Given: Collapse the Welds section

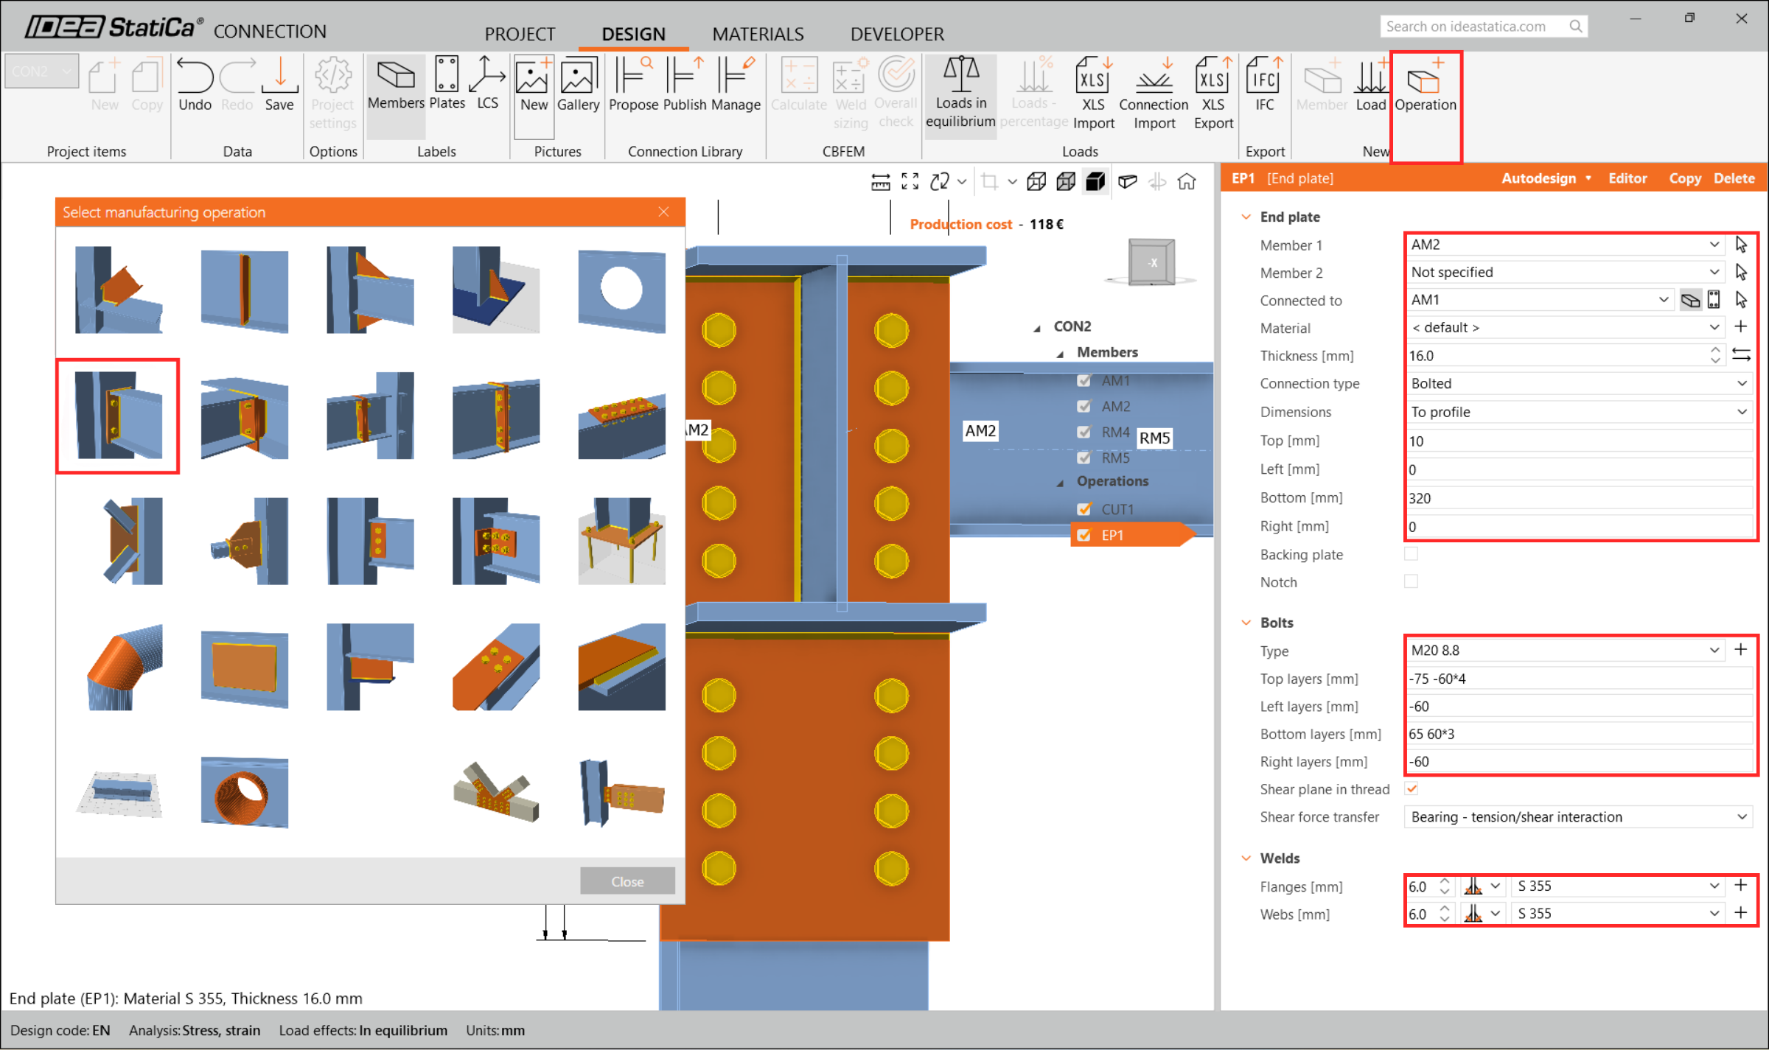Looking at the screenshot, I should pos(1246,858).
